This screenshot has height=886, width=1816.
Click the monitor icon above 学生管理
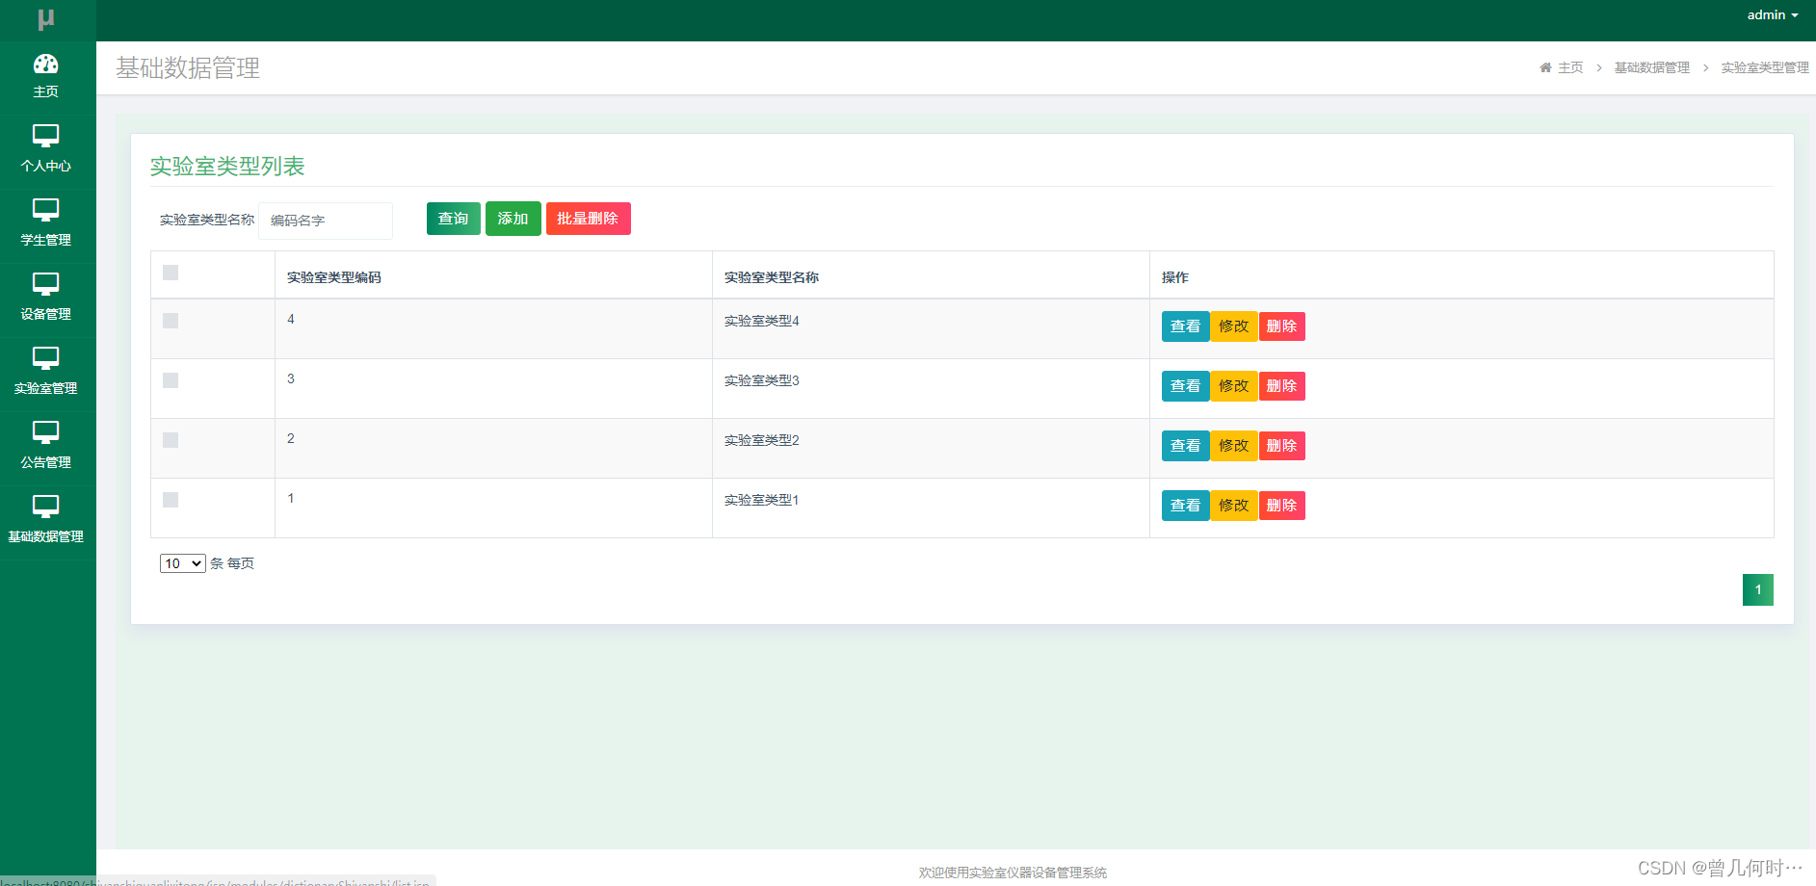coord(45,210)
